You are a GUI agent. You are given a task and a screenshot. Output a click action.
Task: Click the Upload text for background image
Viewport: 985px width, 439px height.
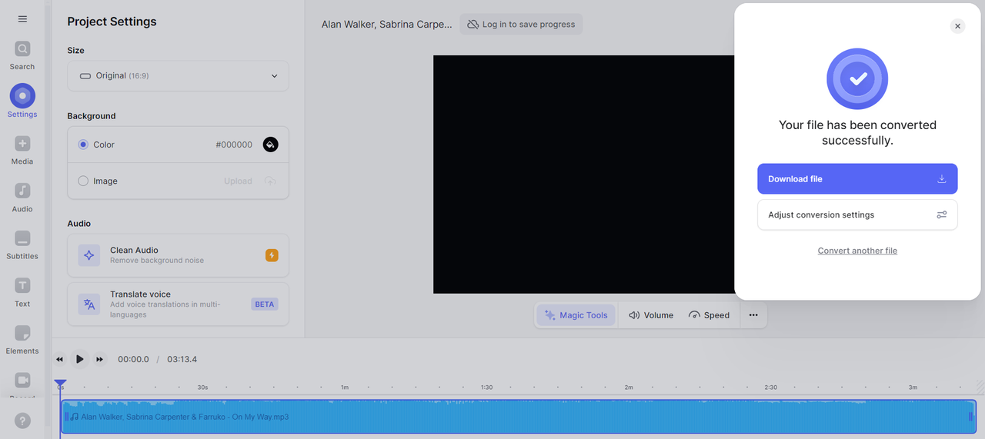click(x=238, y=181)
